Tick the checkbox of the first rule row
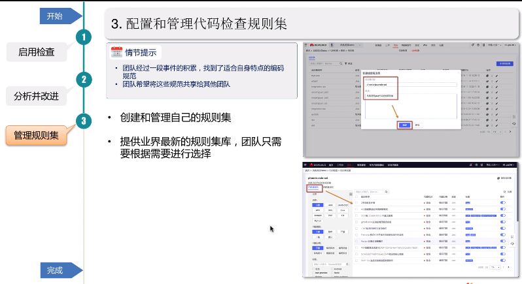This screenshot has height=284, width=522. [x=357, y=202]
